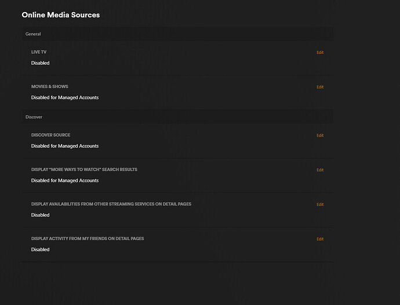Select the General section header

(33, 34)
